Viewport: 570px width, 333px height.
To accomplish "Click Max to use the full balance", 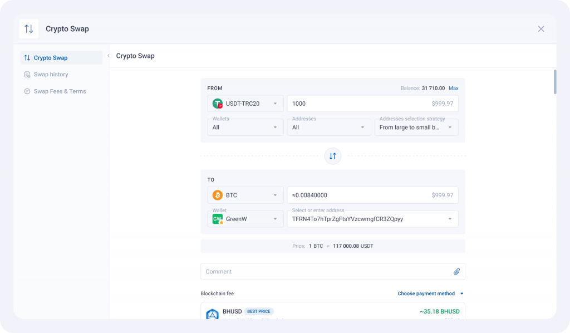I will 454,88.
